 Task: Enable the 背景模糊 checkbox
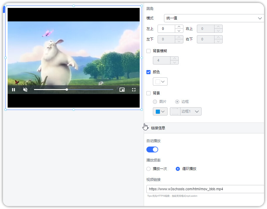point(148,51)
